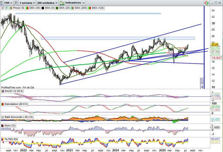Select the vertical dic 2025 date line
The height and width of the screenshot is (152, 223).
click(x=204, y=47)
